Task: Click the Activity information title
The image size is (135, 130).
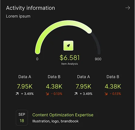Action: [31, 8]
